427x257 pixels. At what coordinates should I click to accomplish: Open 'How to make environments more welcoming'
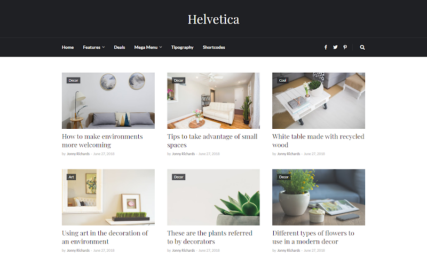tap(102, 141)
